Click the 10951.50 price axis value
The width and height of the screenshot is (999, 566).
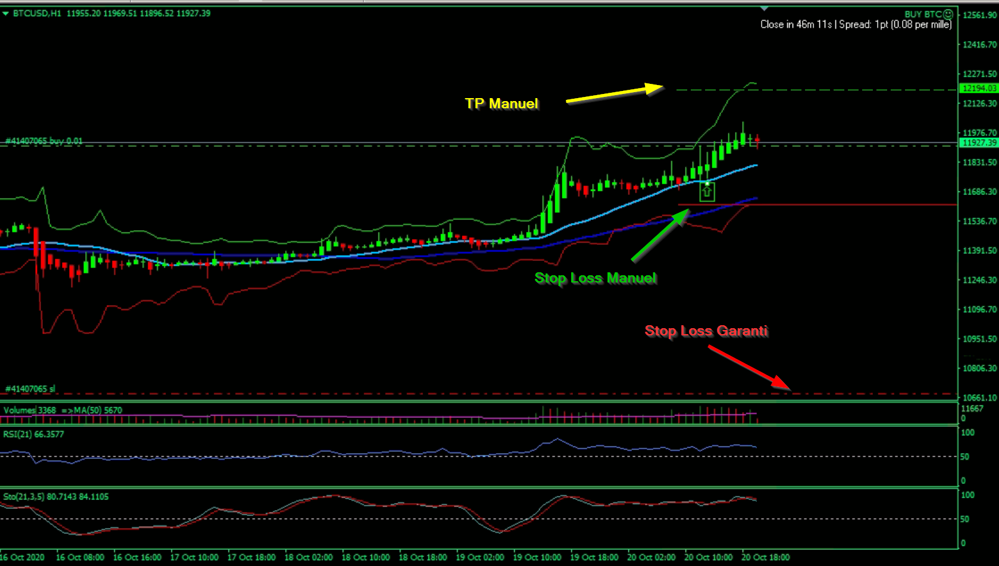[979, 339]
